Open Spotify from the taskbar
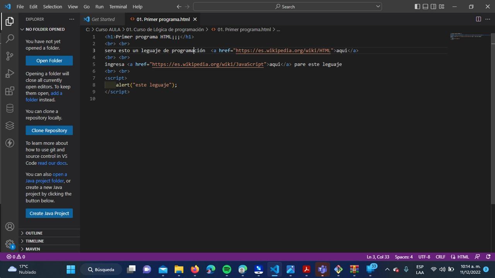Viewport: 495px width, 278px height. pyautogui.click(x=227, y=269)
